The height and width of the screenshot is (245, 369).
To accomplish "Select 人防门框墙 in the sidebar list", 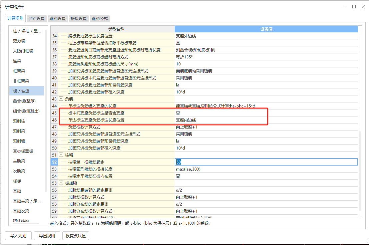I will pyautogui.click(x=27, y=51).
